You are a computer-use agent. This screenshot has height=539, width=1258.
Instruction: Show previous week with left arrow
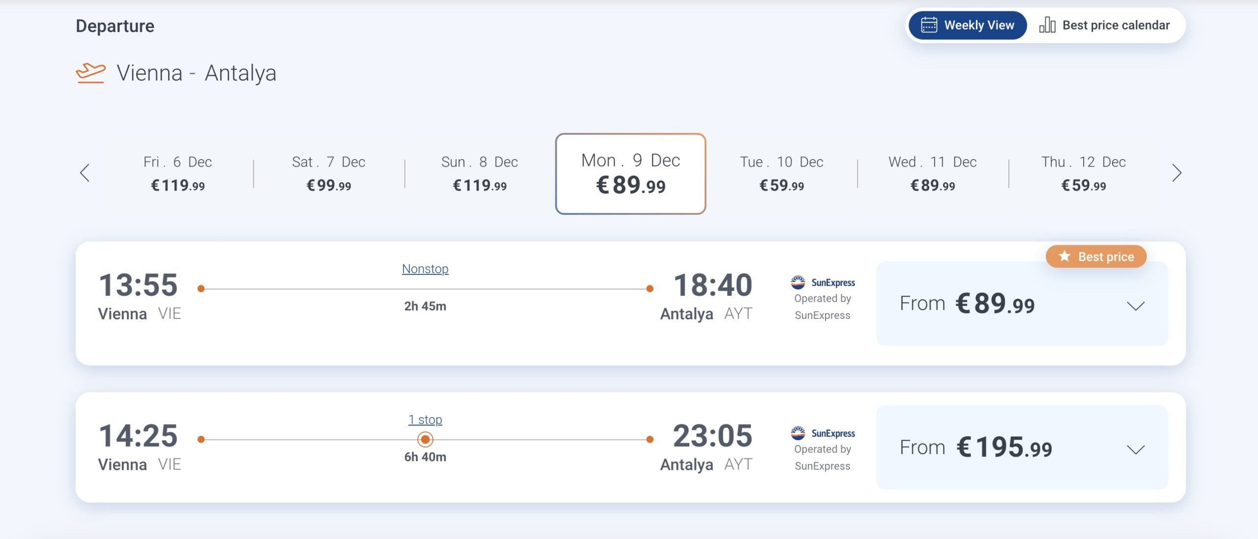85,172
